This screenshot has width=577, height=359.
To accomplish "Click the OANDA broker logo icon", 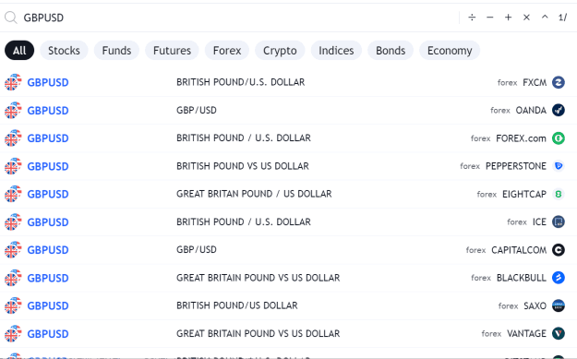I will pos(559,110).
